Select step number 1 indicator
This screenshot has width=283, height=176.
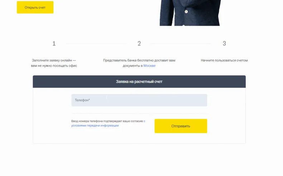(x=54, y=43)
